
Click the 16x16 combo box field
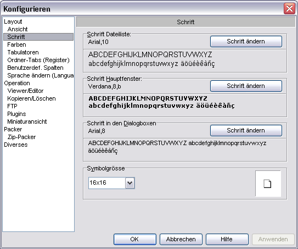tap(111, 183)
